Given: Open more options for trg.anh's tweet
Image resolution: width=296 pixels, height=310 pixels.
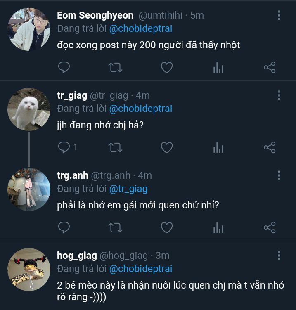Looking at the screenshot, I should tap(279, 176).
